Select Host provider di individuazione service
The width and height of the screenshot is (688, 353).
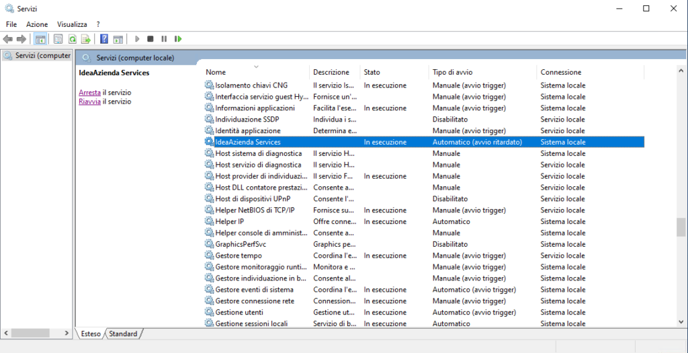click(x=424, y=176)
